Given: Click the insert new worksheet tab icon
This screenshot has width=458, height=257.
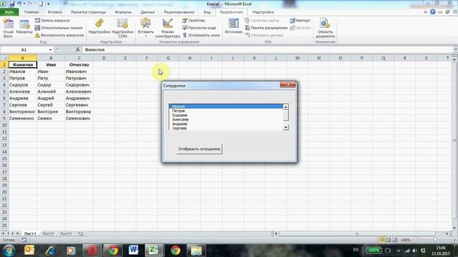Looking at the screenshot, I should [x=81, y=233].
